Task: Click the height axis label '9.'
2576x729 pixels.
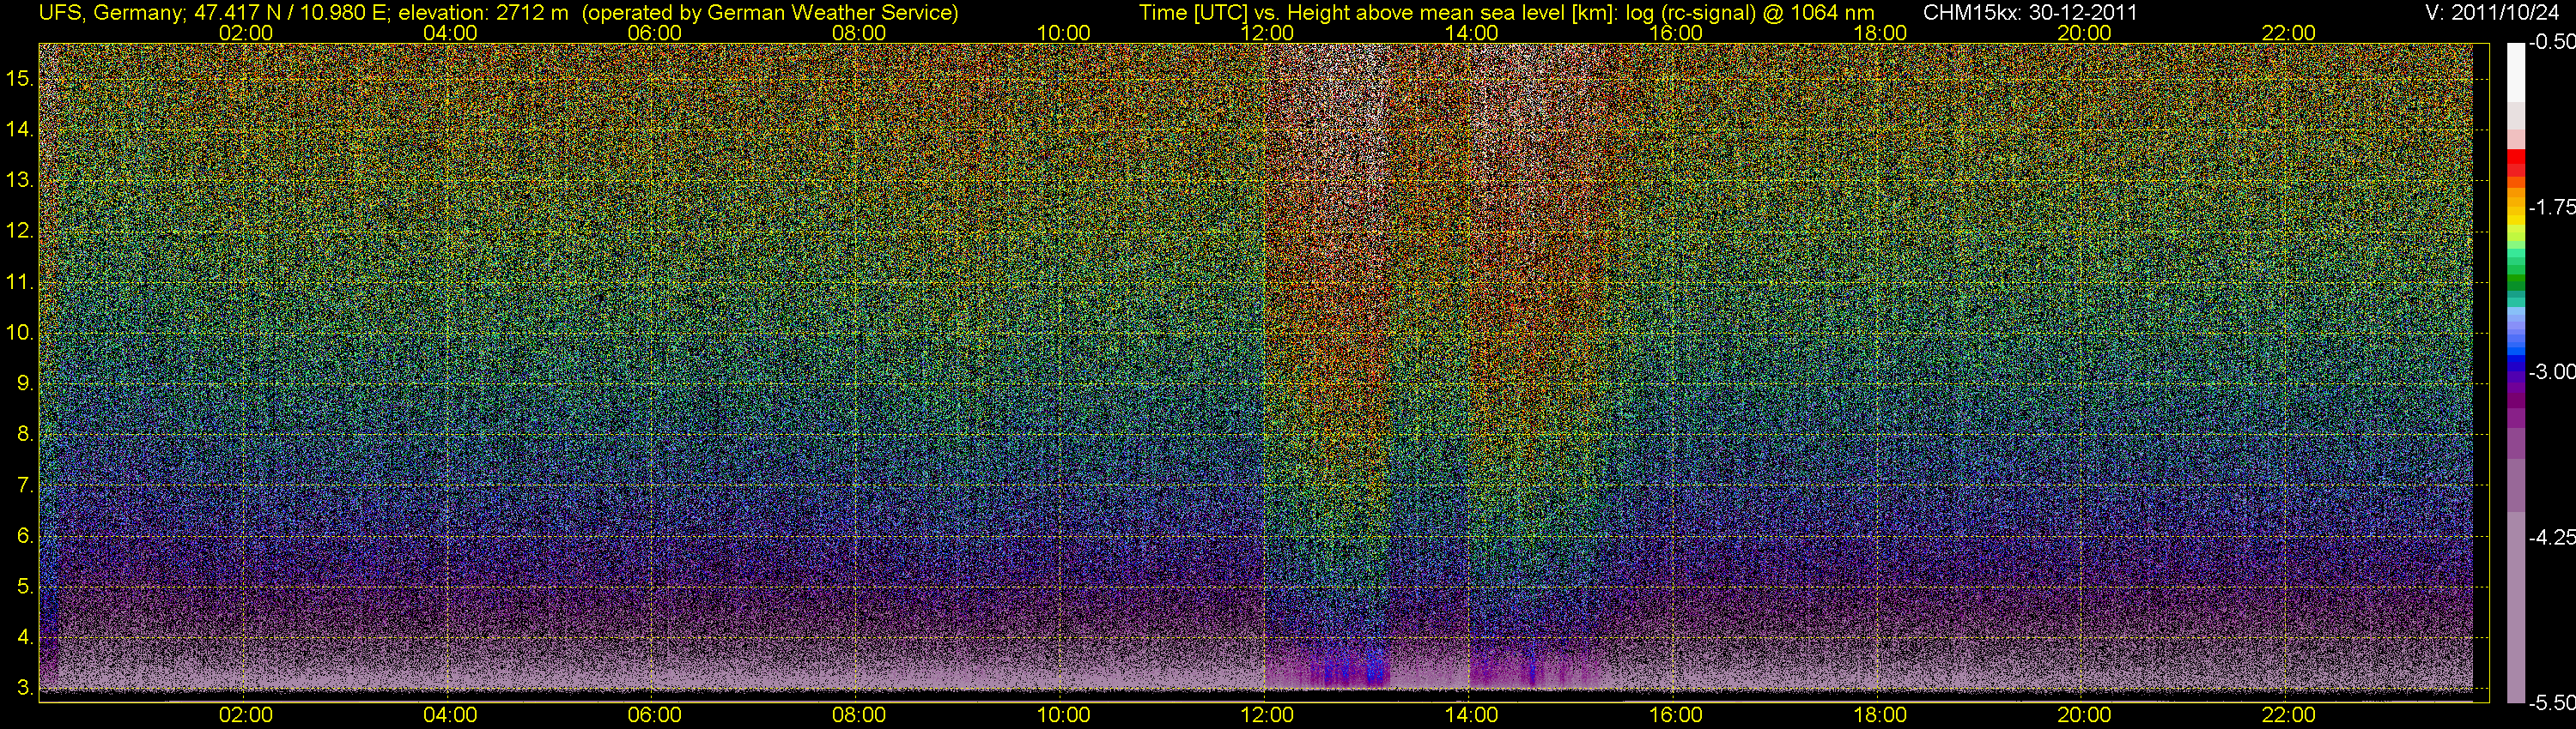Action: (25, 383)
